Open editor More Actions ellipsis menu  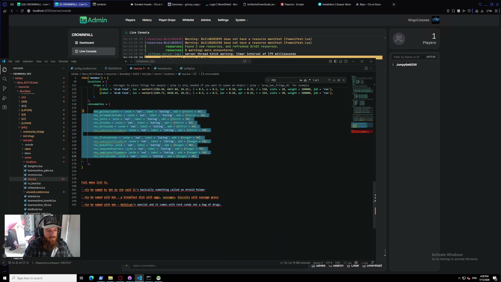click(x=371, y=68)
